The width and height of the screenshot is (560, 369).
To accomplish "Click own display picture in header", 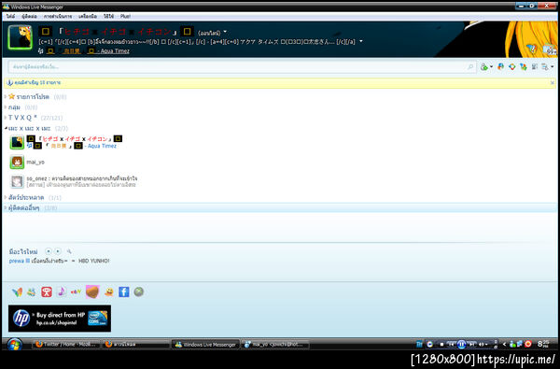I will pos(20,36).
